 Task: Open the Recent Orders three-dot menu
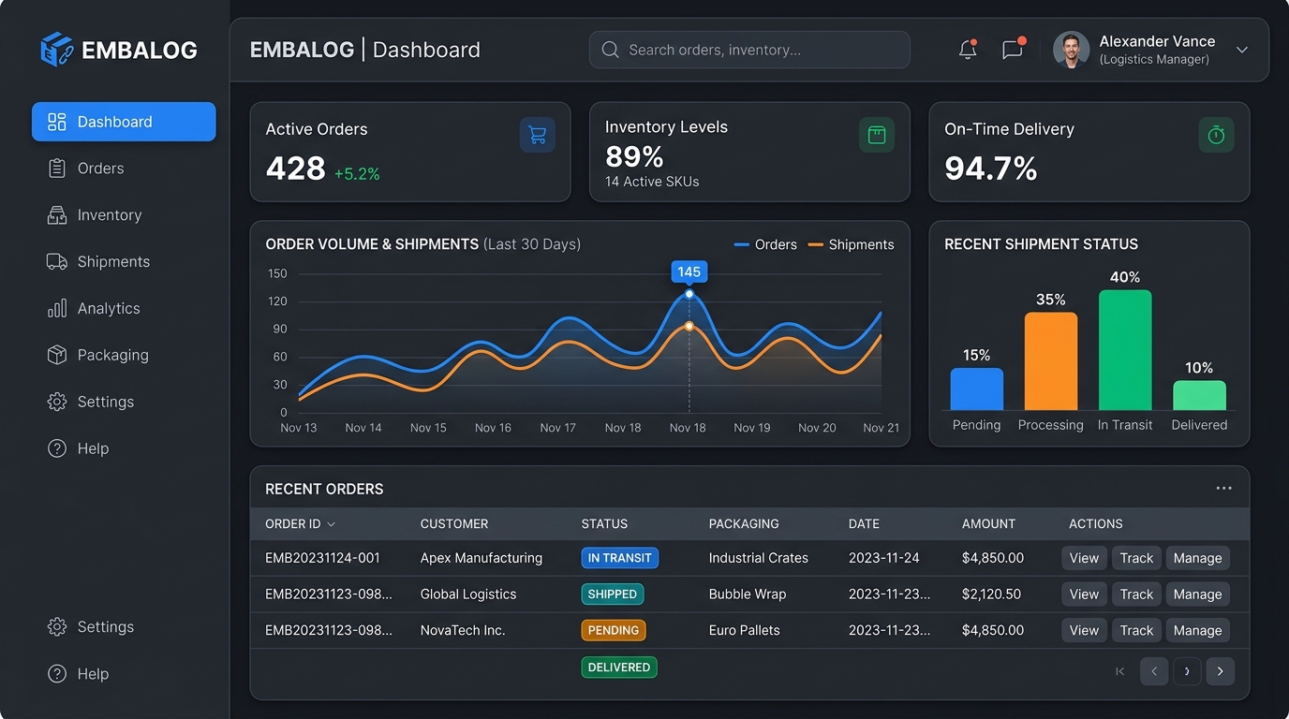click(1223, 488)
